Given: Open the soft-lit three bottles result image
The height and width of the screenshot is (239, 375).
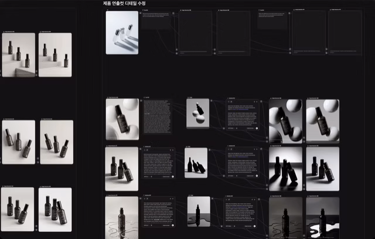Looking at the screenshot, I should click(323, 169).
